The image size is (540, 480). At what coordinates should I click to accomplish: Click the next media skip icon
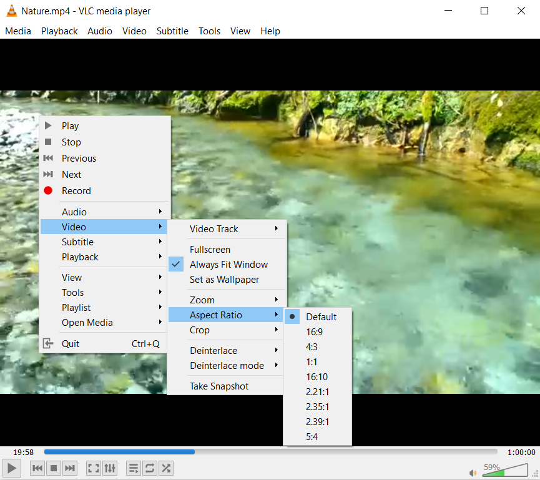(70, 468)
